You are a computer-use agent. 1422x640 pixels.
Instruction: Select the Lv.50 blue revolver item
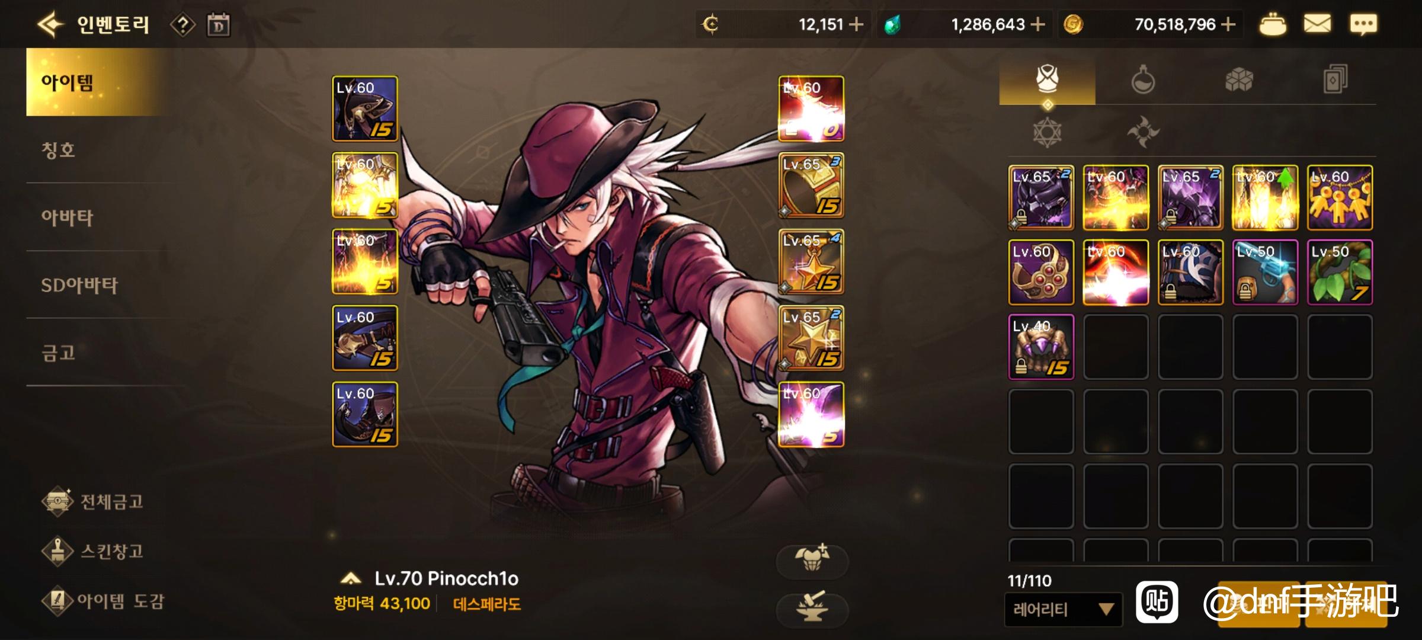click(1265, 273)
